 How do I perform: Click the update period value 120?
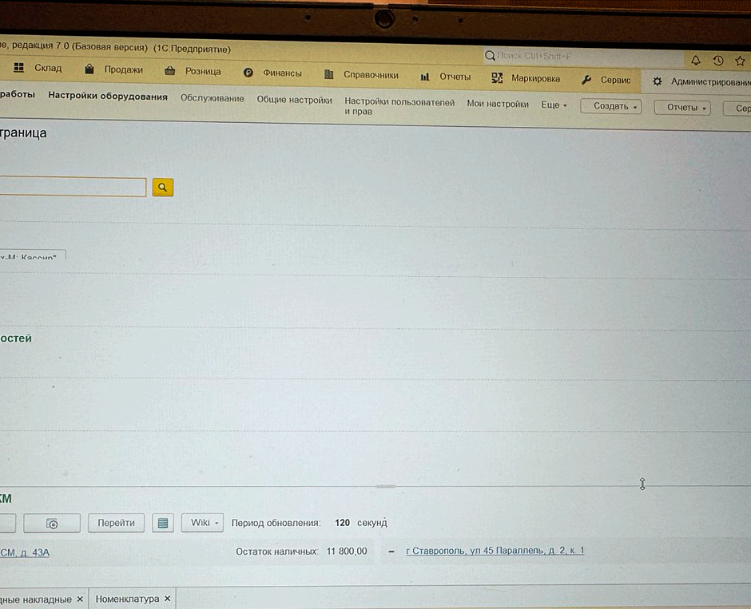(342, 523)
